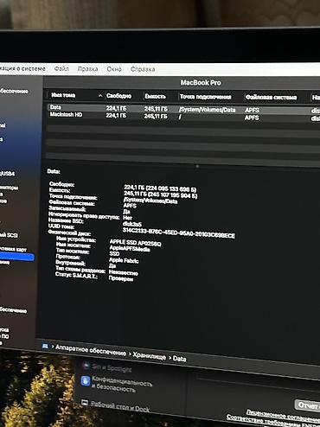
Task: Open the Соответствие требованиям link
Action: point(273,422)
